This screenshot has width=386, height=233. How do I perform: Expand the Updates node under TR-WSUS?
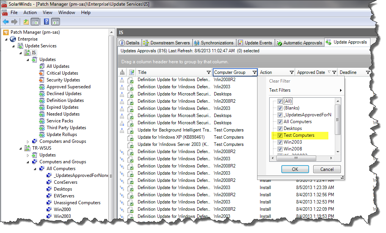tap(28, 155)
